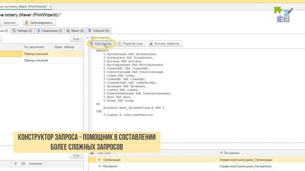Click the Записать button
This screenshot has height=171, width=305.
[9, 23]
